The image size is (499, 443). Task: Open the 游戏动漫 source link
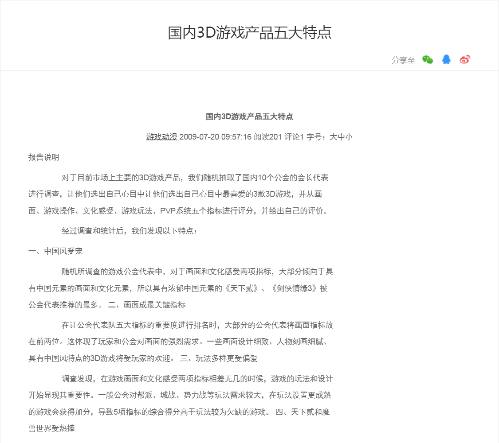[x=161, y=136]
